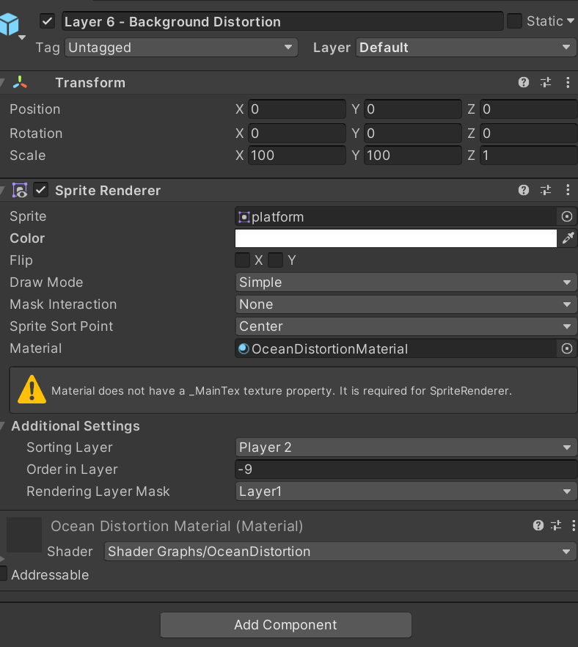This screenshot has height=647, width=578.
Task: Click the OceanDistortionMaterial object picker circle
Action: (x=566, y=348)
